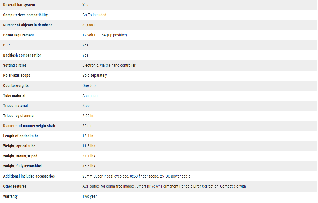Select the Two year warranty value
Viewport: 318px width, 203px height.
(90, 197)
